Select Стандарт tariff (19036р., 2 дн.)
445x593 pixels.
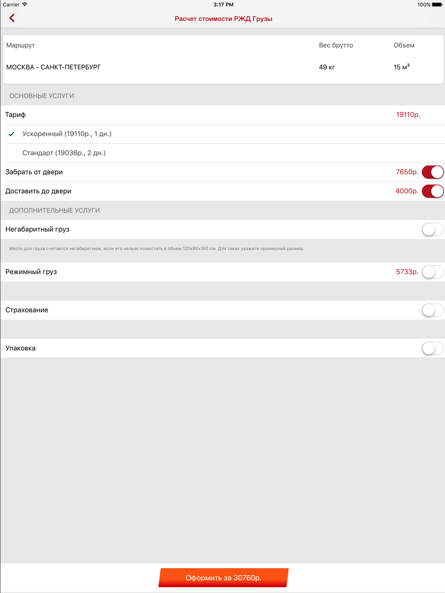pos(64,153)
